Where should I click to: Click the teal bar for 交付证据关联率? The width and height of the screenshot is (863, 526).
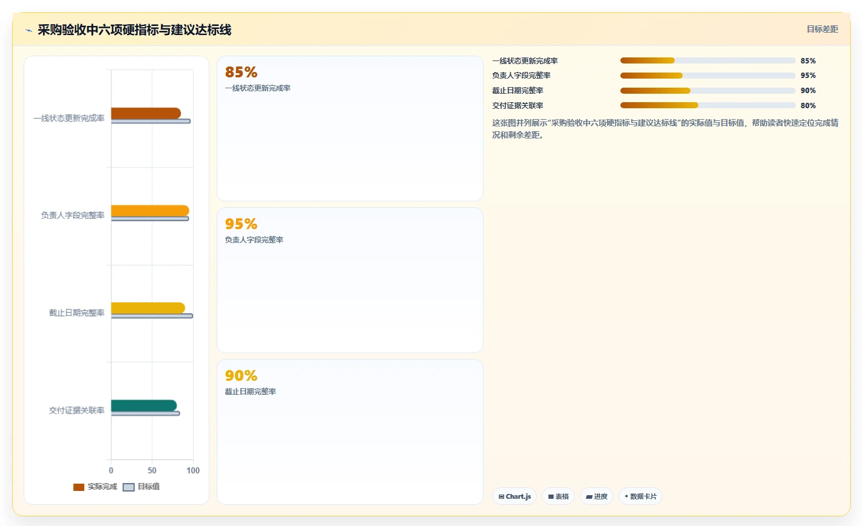pyautogui.click(x=144, y=405)
